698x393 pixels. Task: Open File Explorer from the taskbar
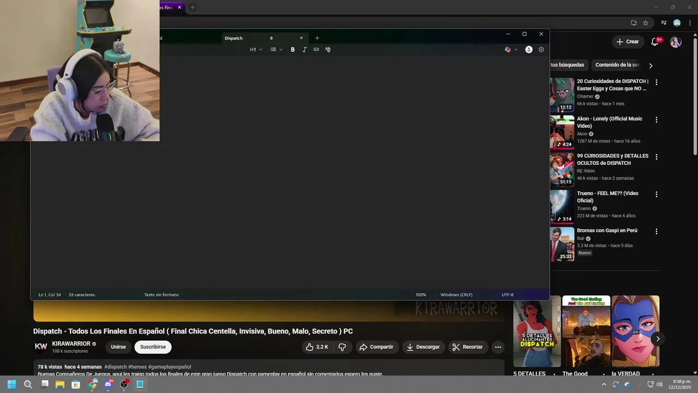point(60,384)
